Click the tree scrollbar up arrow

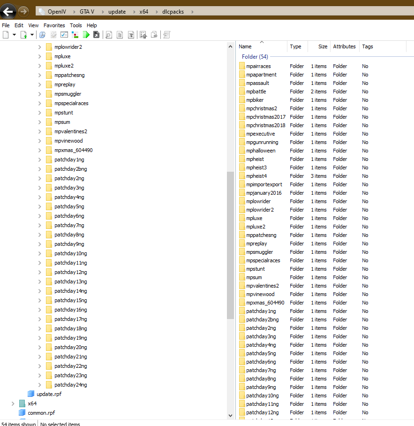231,46
